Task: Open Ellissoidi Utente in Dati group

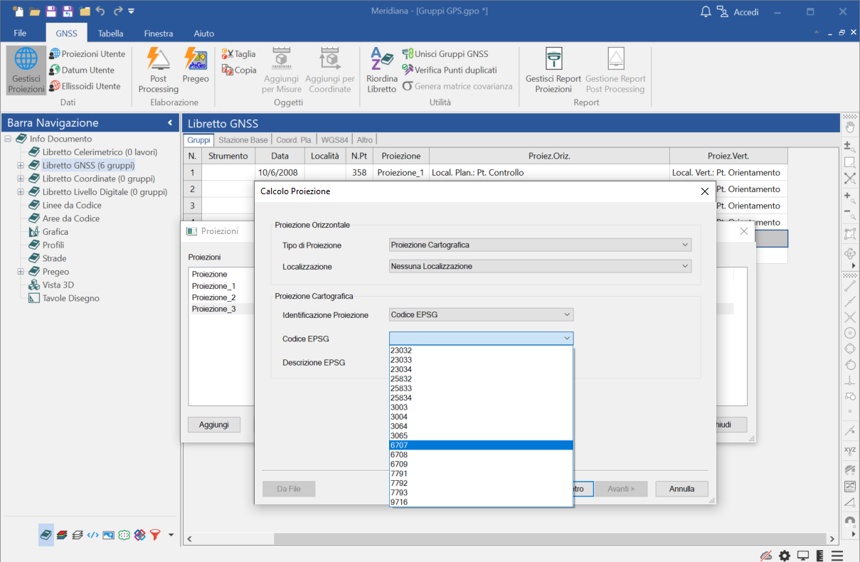Action: 85,86
